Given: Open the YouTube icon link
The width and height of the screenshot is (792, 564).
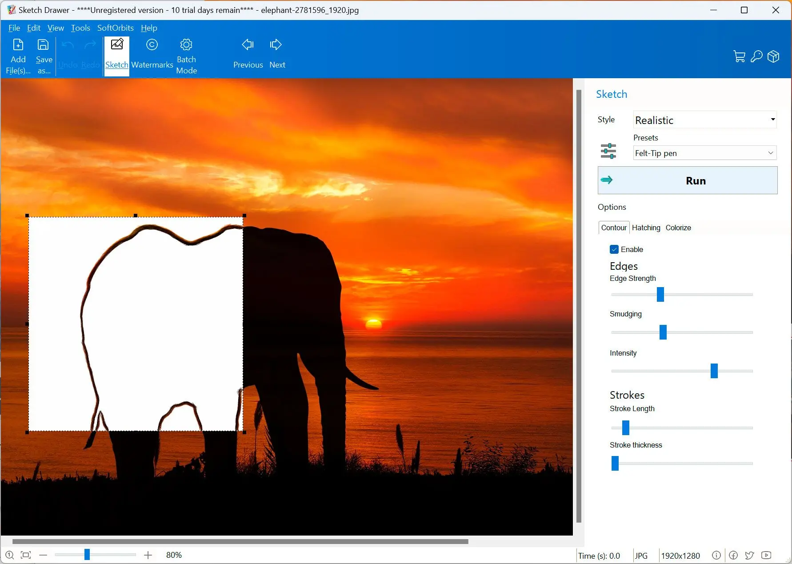Looking at the screenshot, I should (x=766, y=555).
